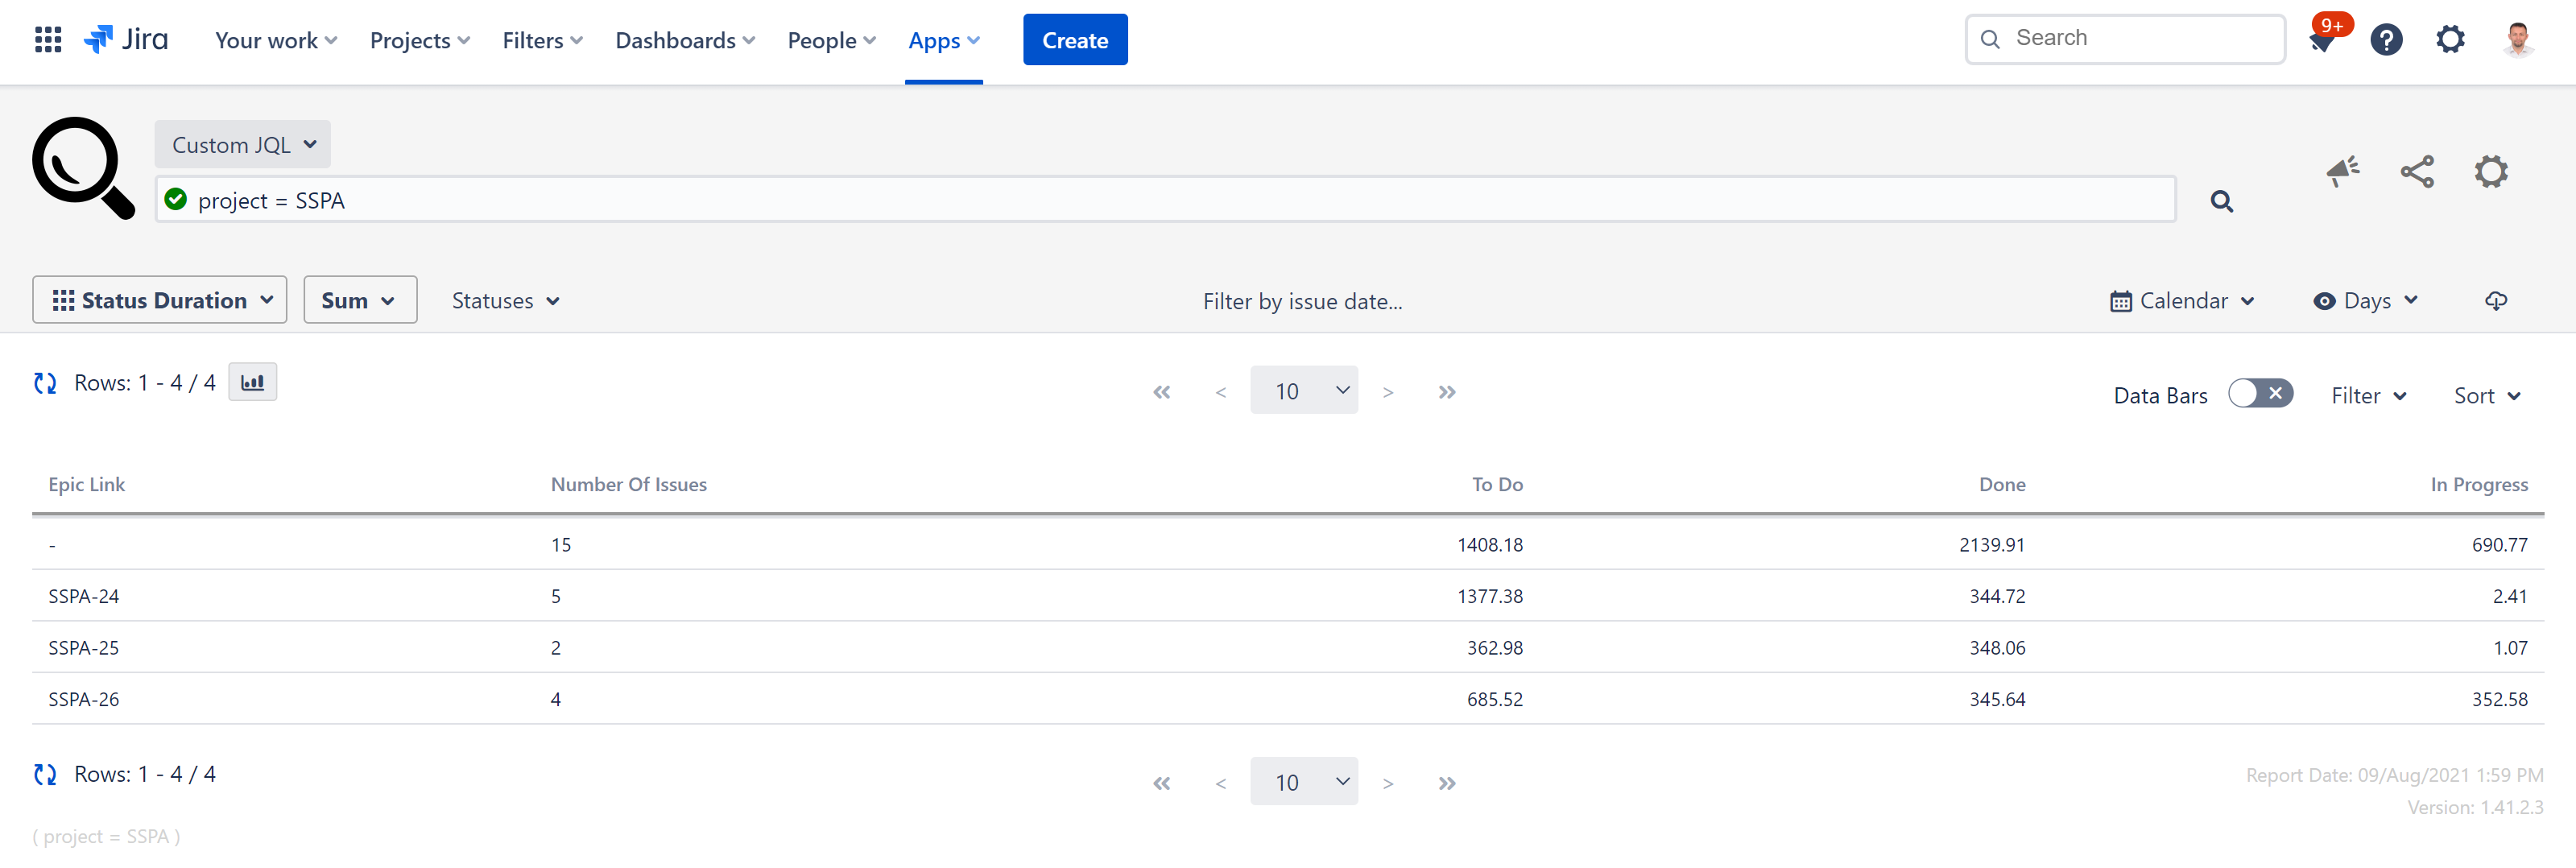Open the Days time unit dropdown
Screen dimensions: 2576x868
2366,301
